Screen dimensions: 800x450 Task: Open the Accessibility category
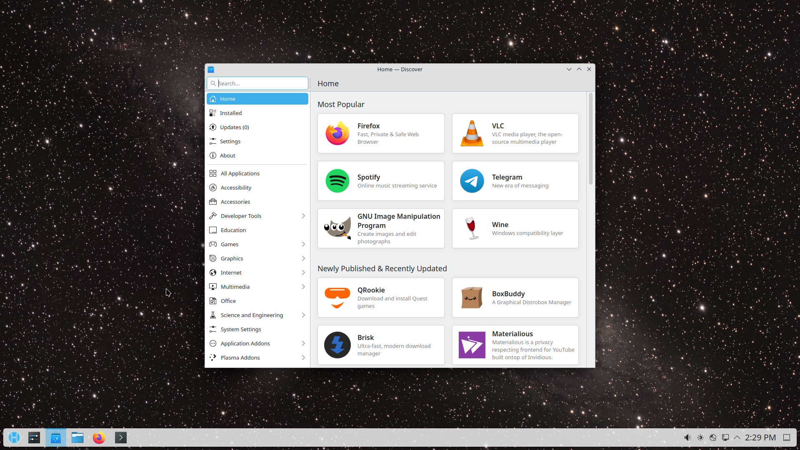click(257, 187)
